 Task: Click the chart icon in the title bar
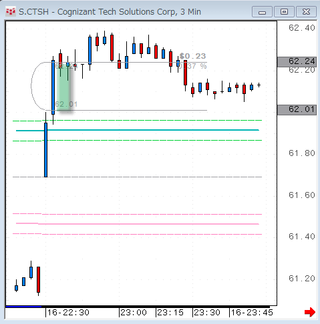point(11,11)
